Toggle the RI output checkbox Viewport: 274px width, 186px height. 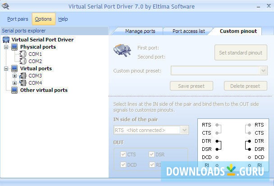coord(152,164)
